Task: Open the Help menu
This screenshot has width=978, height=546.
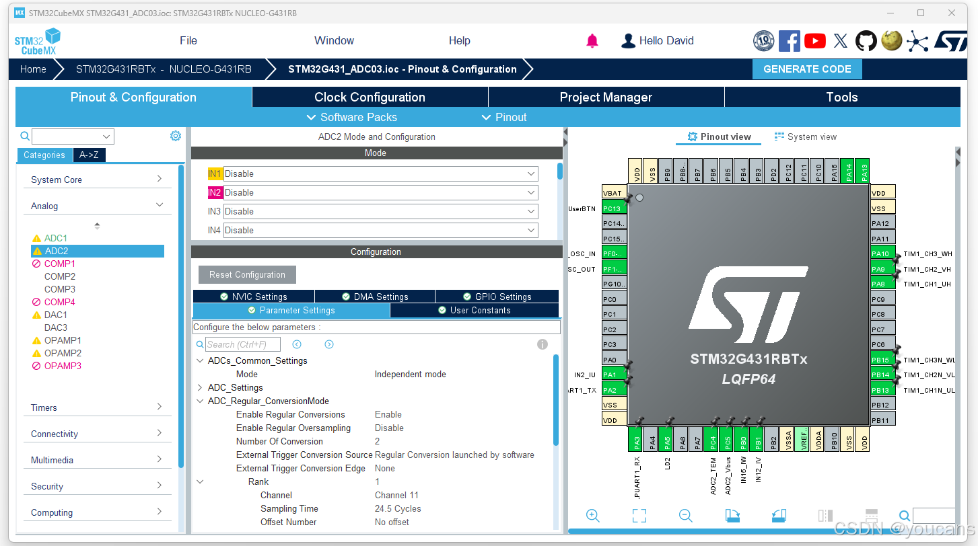Action: click(460, 41)
